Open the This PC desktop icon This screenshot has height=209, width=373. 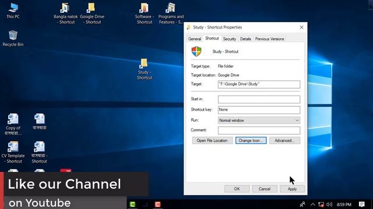click(13, 11)
